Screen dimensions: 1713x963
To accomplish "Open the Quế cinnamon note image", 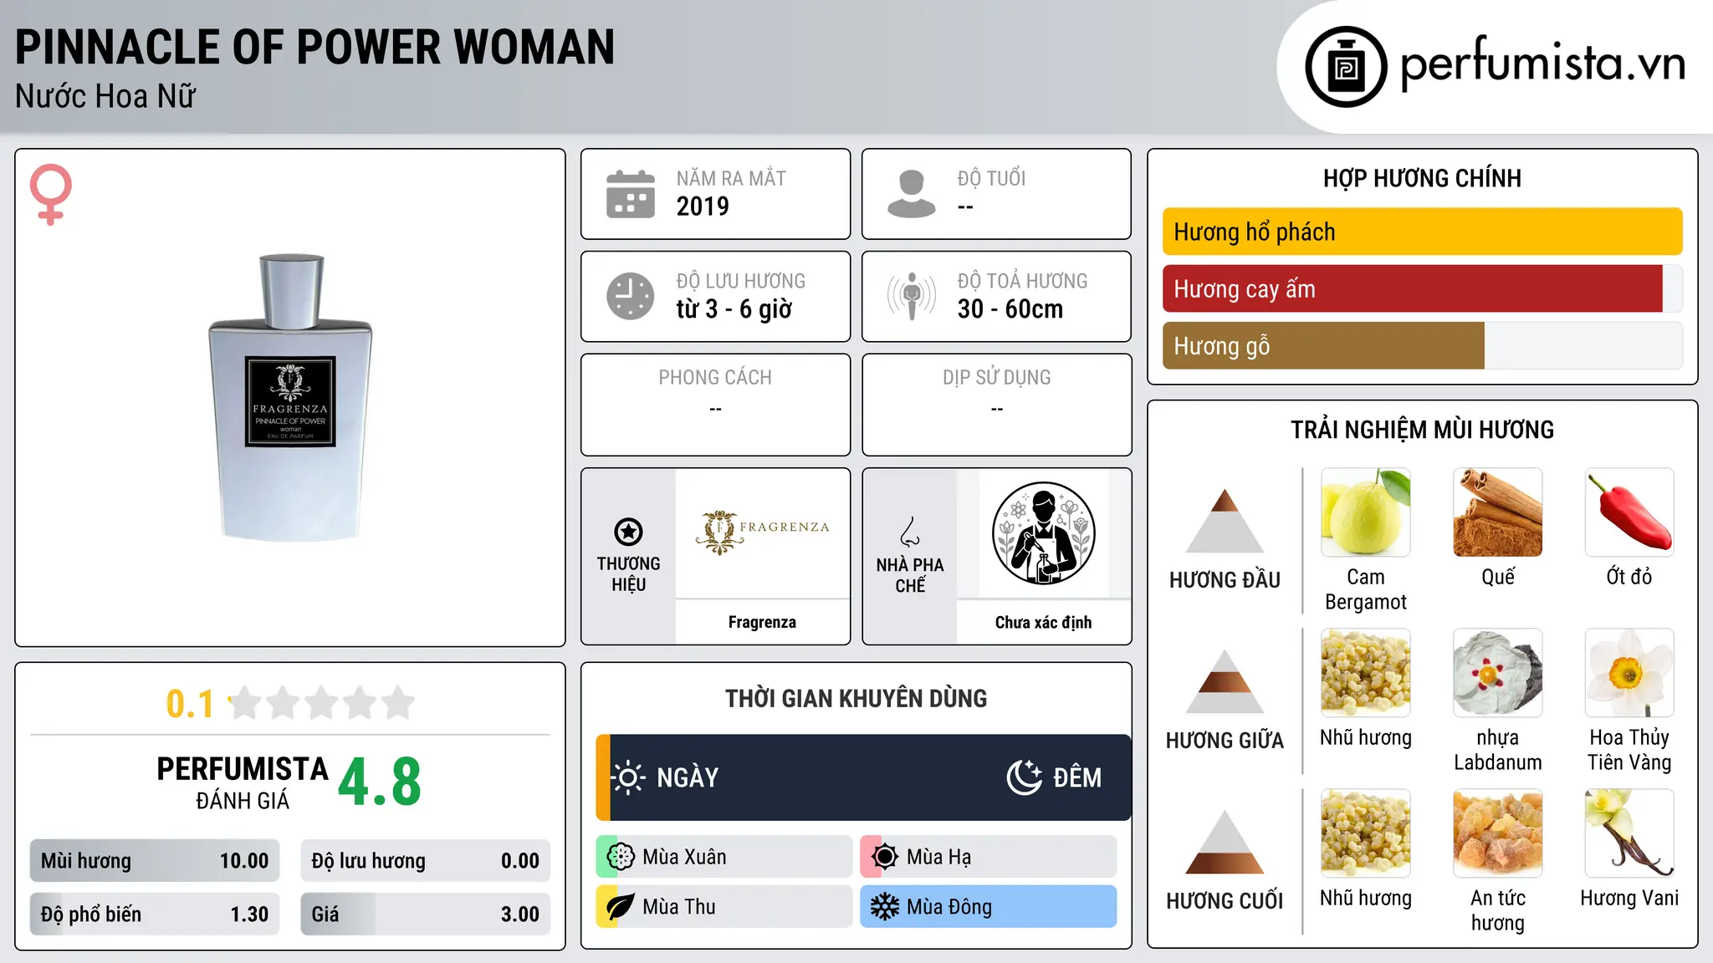I will 1498,512.
